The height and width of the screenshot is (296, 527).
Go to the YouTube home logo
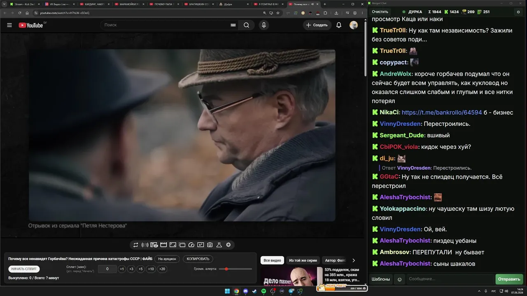pos(31,25)
